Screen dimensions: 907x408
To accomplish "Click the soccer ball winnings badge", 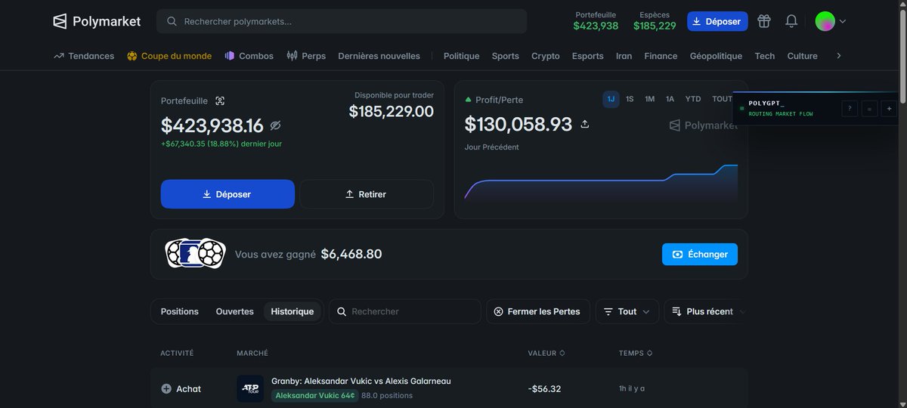I will coord(196,254).
